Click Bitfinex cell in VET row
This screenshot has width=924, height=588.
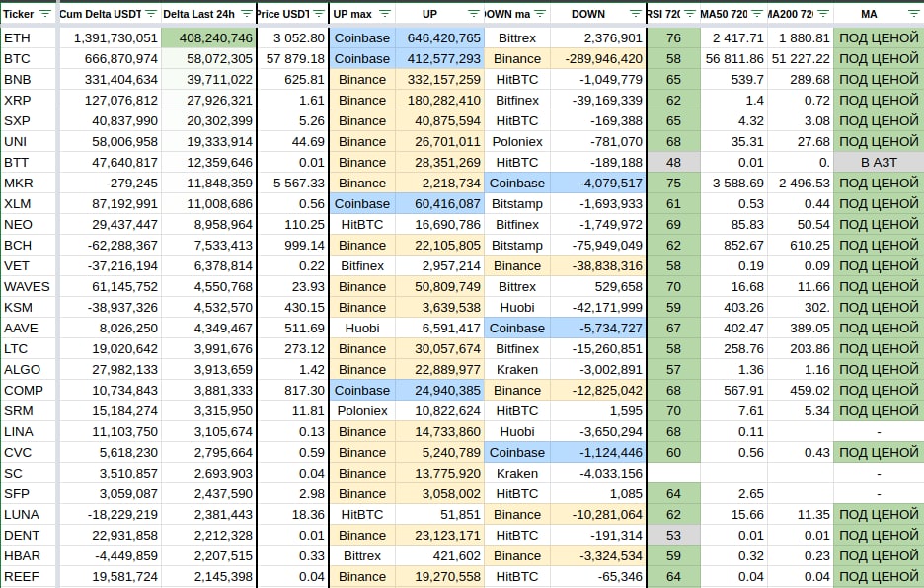pos(362,266)
